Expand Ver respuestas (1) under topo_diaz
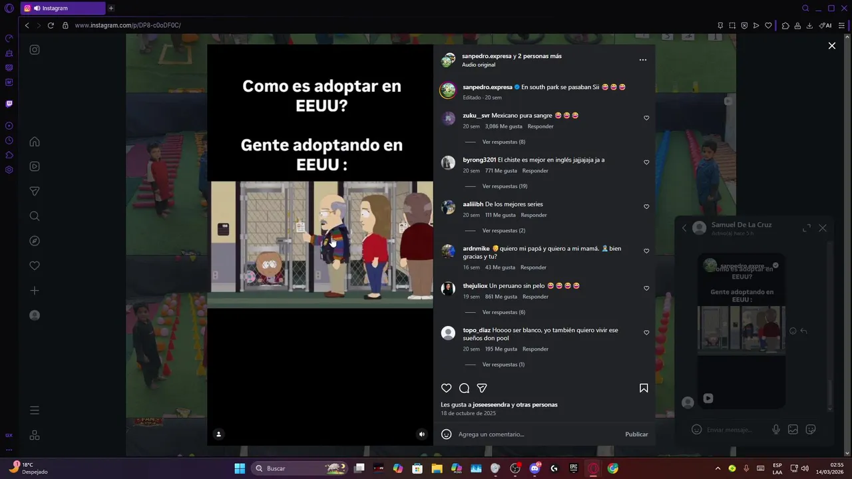Screen dimensions: 852x479 503,365
